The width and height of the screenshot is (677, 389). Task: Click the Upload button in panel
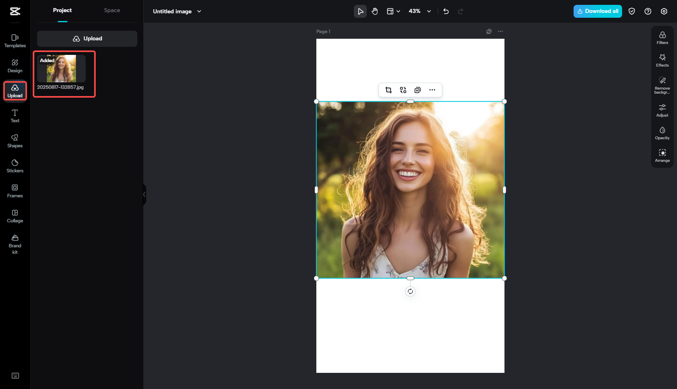87,39
